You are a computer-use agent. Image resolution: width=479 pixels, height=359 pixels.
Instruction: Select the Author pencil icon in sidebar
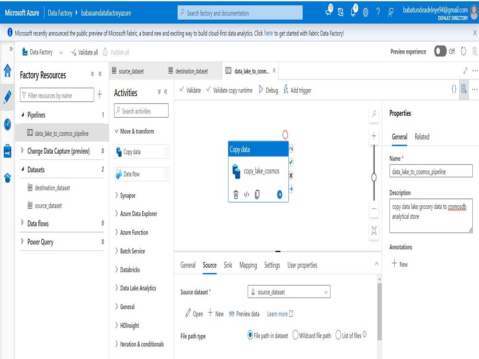(x=7, y=97)
